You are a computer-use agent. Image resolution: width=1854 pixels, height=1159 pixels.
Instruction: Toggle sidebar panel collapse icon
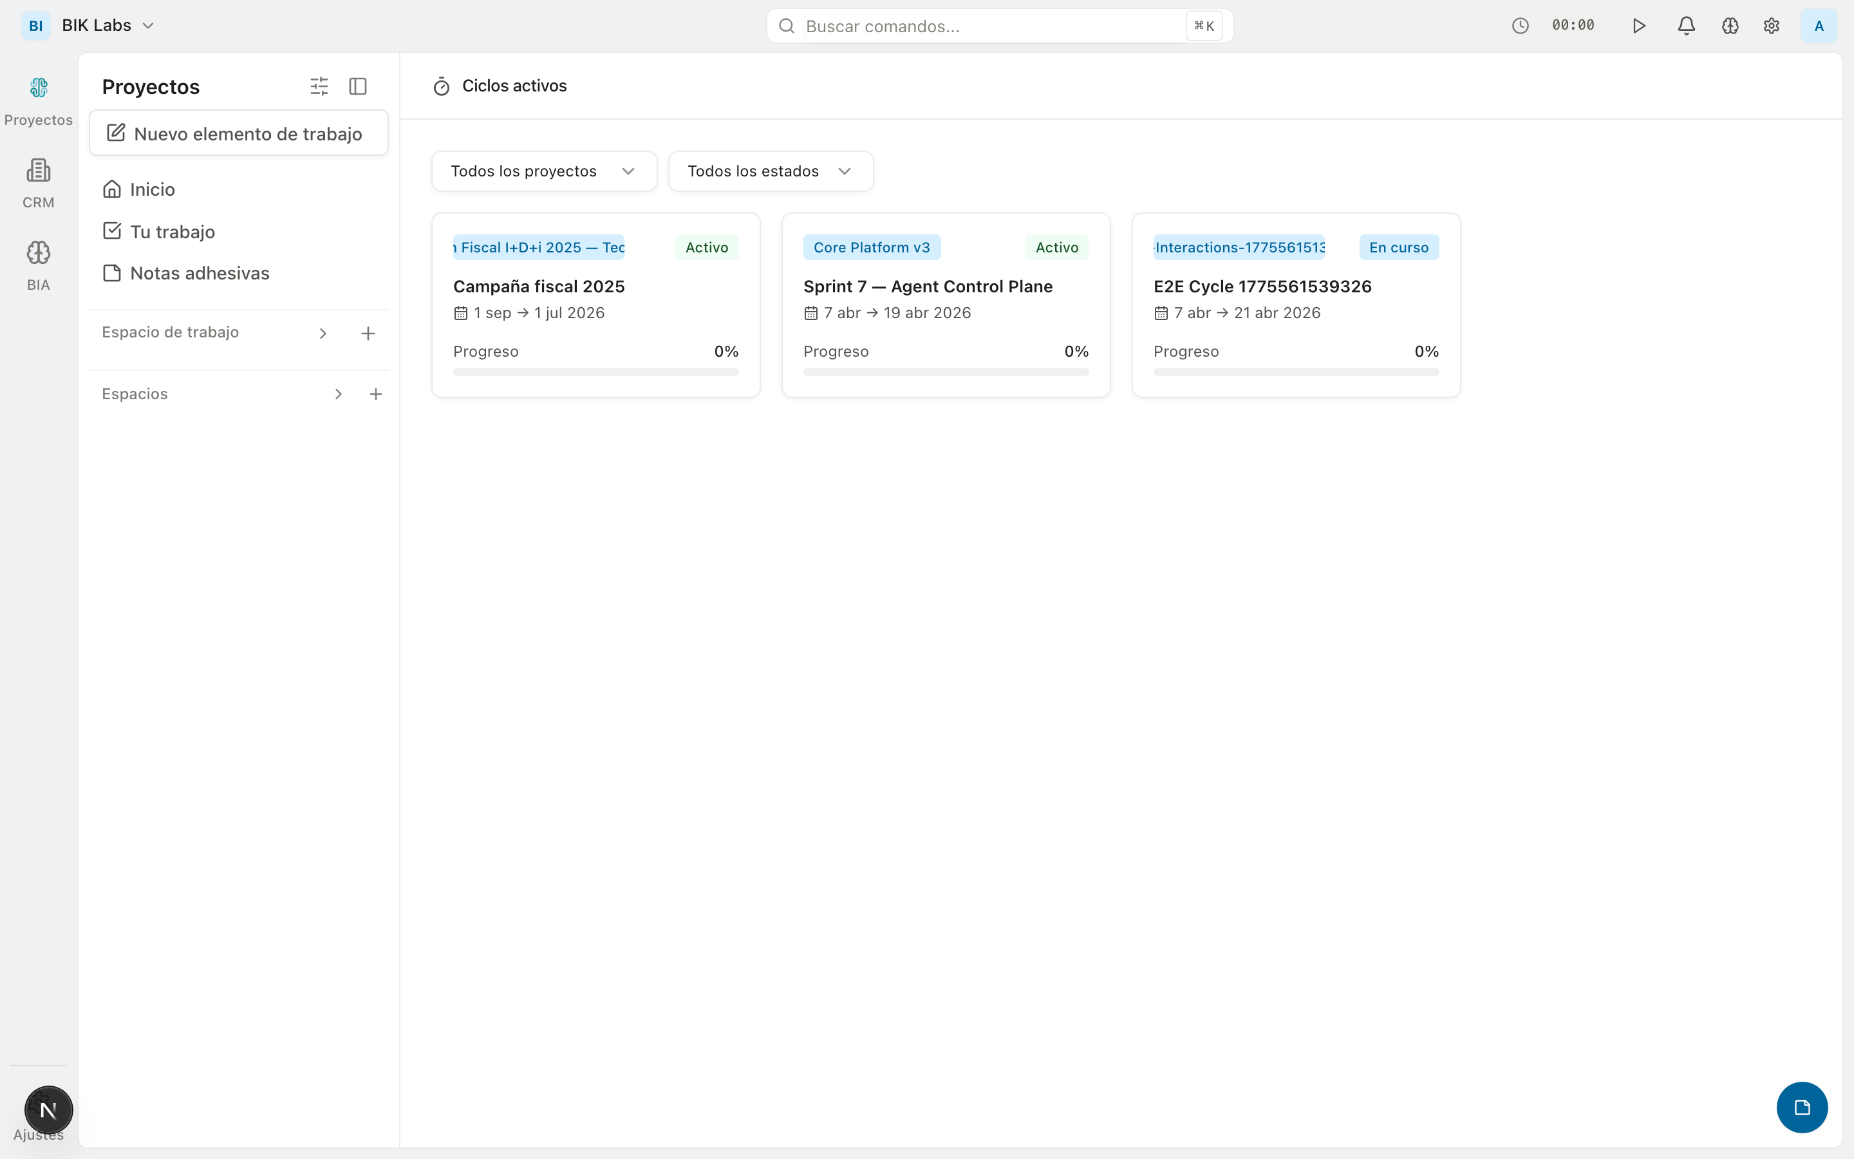click(358, 87)
